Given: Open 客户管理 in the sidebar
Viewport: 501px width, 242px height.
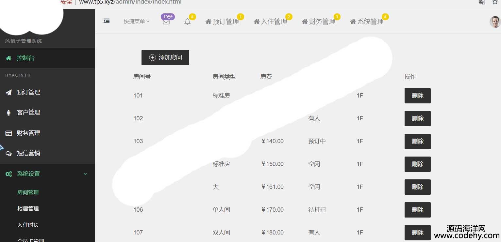Looking at the screenshot, I should (28, 113).
